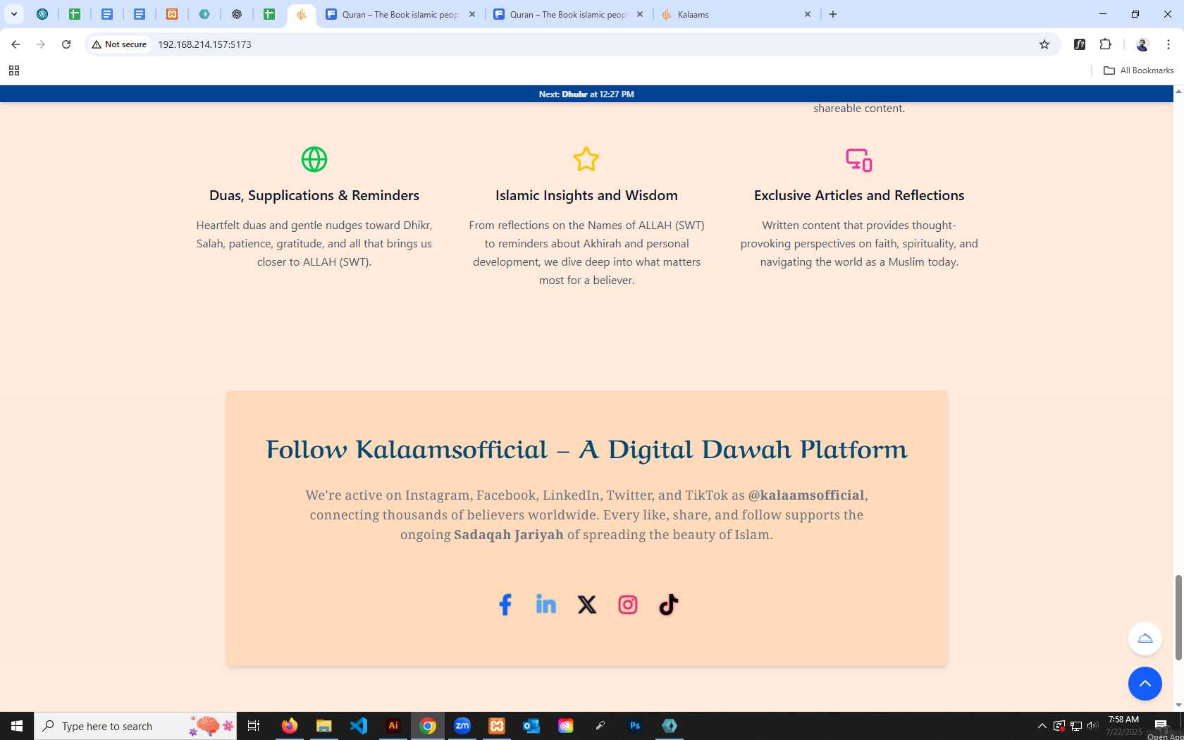Image resolution: width=1184 pixels, height=740 pixels.
Task: Close the first Quran tab
Action: pos(472,14)
